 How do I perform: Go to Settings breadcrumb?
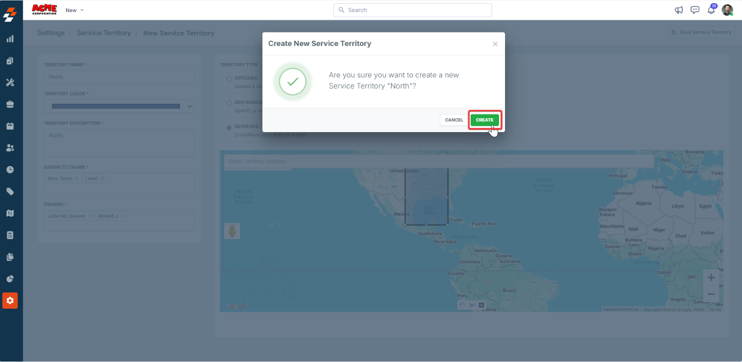point(51,33)
